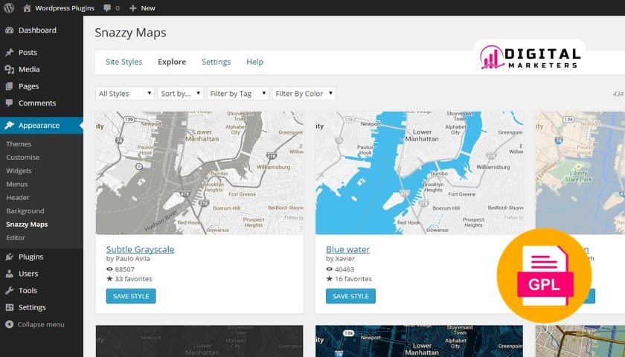Open the Editor submenu item
Screen dimensions: 625x357
tap(16, 238)
